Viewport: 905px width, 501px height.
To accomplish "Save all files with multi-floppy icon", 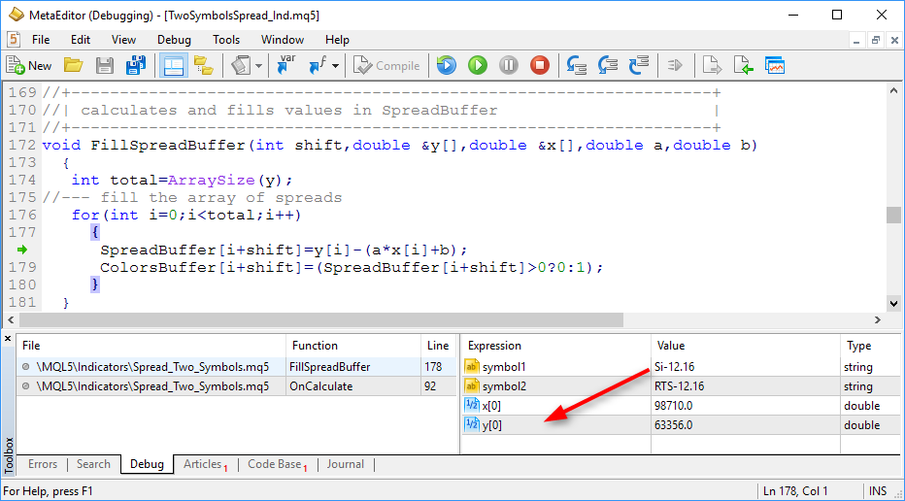I will (x=136, y=66).
